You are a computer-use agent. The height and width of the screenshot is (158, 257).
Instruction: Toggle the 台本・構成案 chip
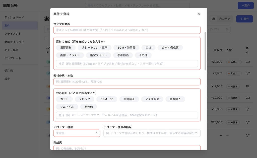pyautogui.click(x=170, y=48)
